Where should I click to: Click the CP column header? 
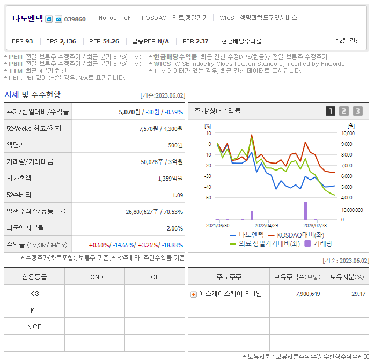(x=155, y=277)
